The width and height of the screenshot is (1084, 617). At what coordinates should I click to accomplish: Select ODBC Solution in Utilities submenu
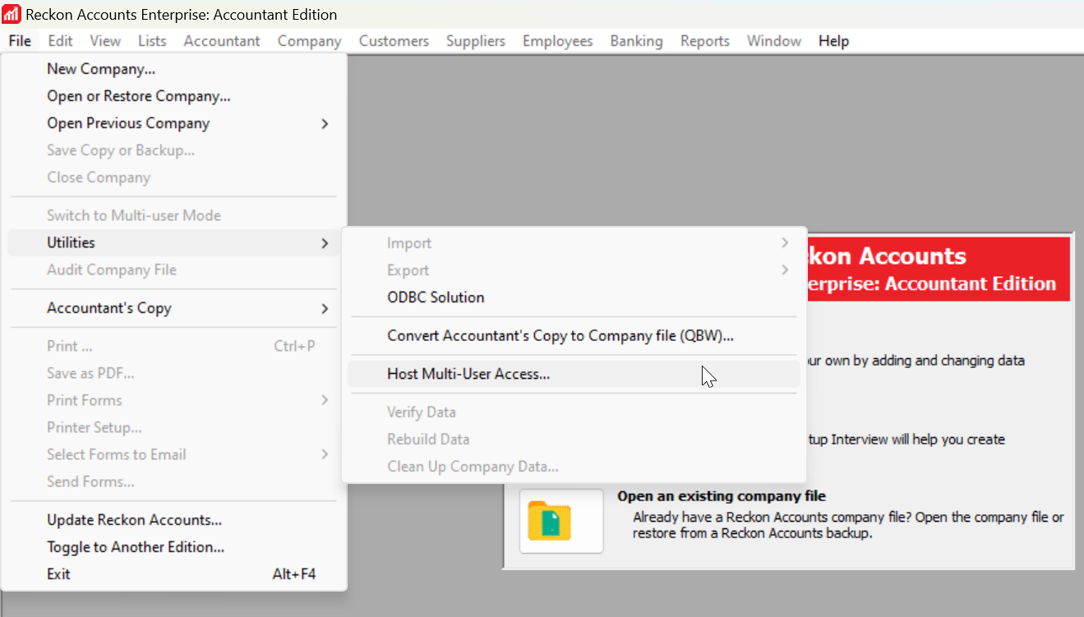[574, 297]
